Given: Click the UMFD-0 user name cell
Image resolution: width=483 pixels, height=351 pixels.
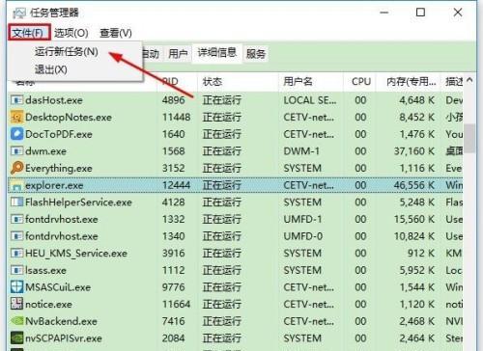Looking at the screenshot, I should [302, 236].
